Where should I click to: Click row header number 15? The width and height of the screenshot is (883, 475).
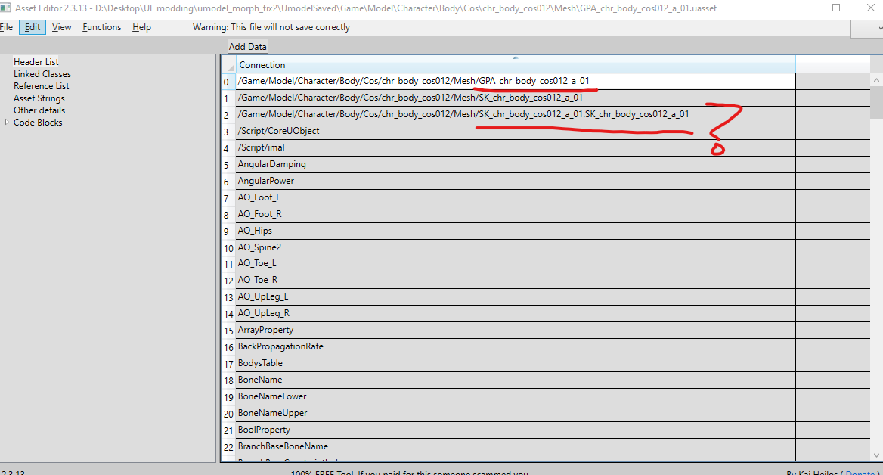click(228, 331)
